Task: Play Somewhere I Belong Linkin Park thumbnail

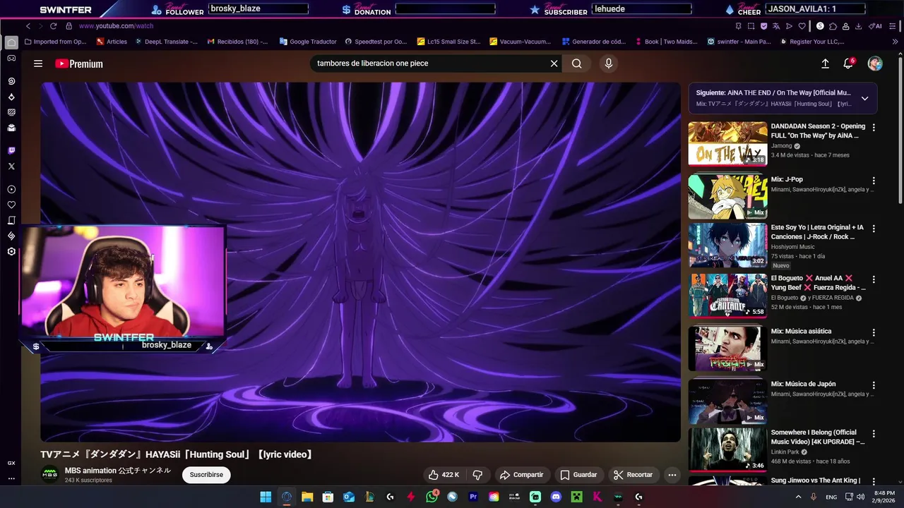Action: point(727,449)
